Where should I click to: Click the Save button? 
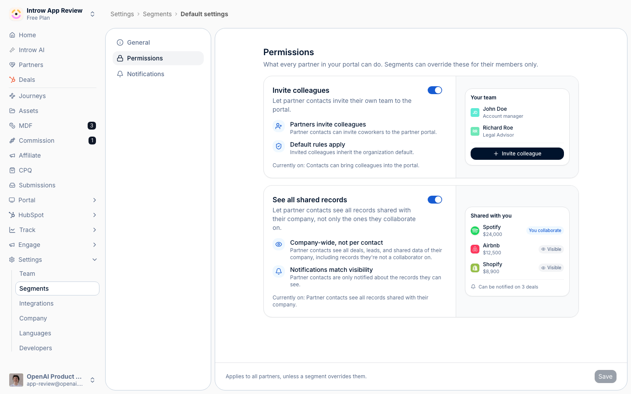click(x=606, y=376)
